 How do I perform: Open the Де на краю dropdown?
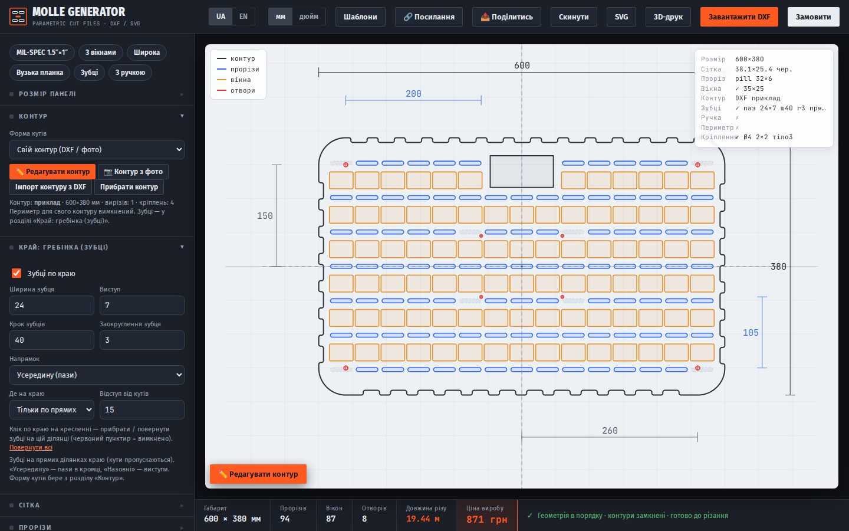point(52,410)
